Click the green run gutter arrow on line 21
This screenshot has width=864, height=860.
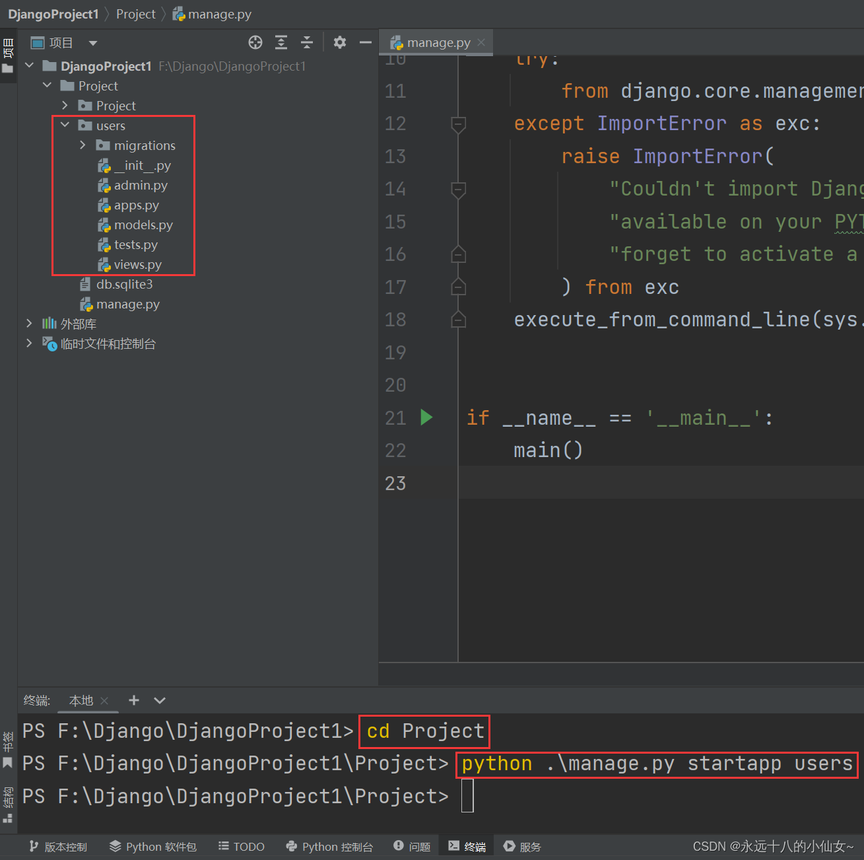(426, 417)
